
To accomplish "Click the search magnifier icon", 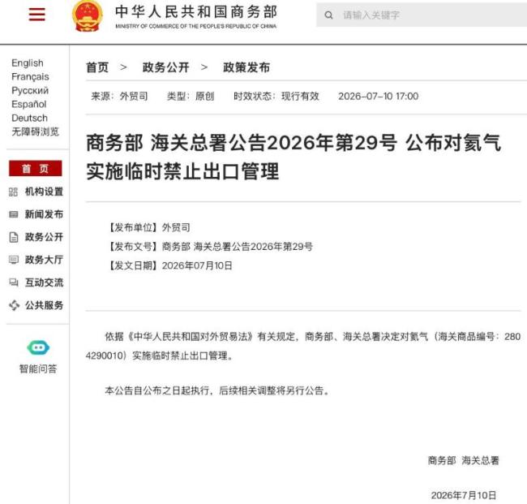I will click(x=328, y=15).
